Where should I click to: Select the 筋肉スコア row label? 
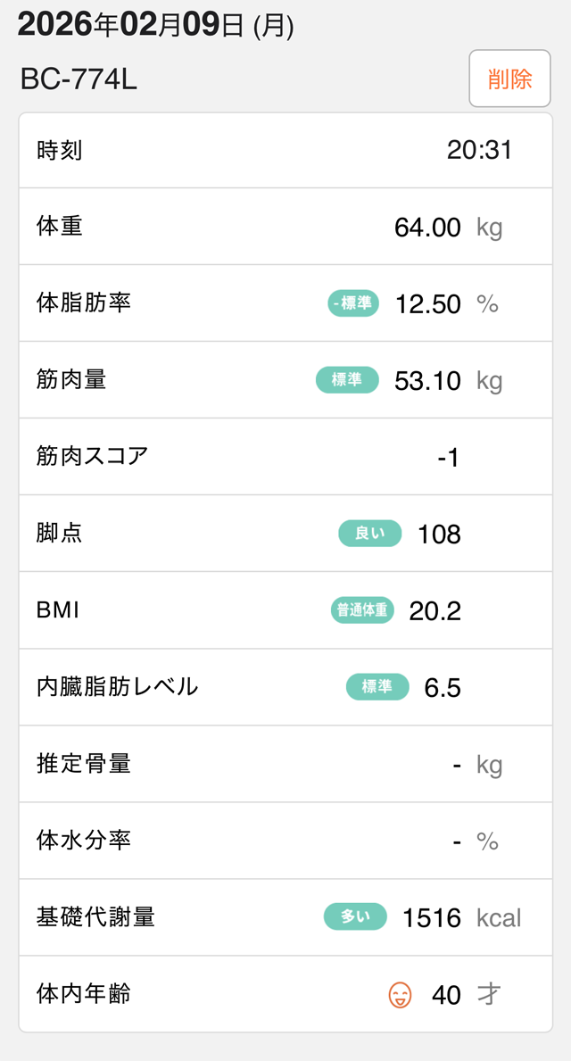coord(92,457)
